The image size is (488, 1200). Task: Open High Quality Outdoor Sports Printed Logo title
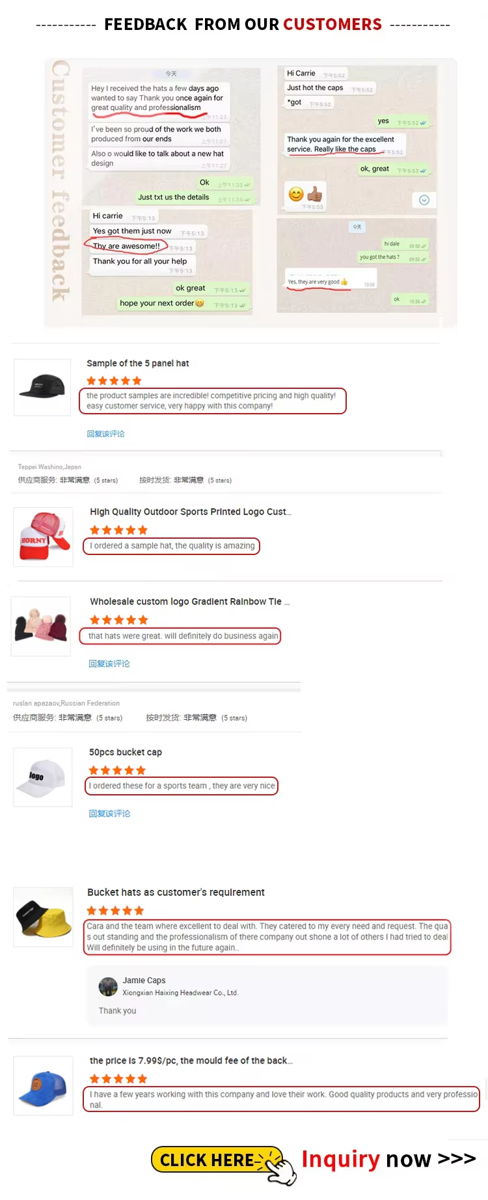pos(191,512)
